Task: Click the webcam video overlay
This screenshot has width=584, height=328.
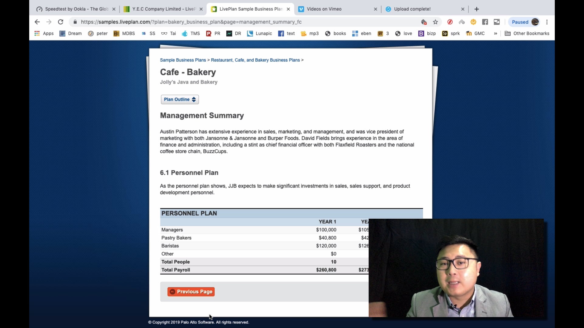Action: point(456,268)
